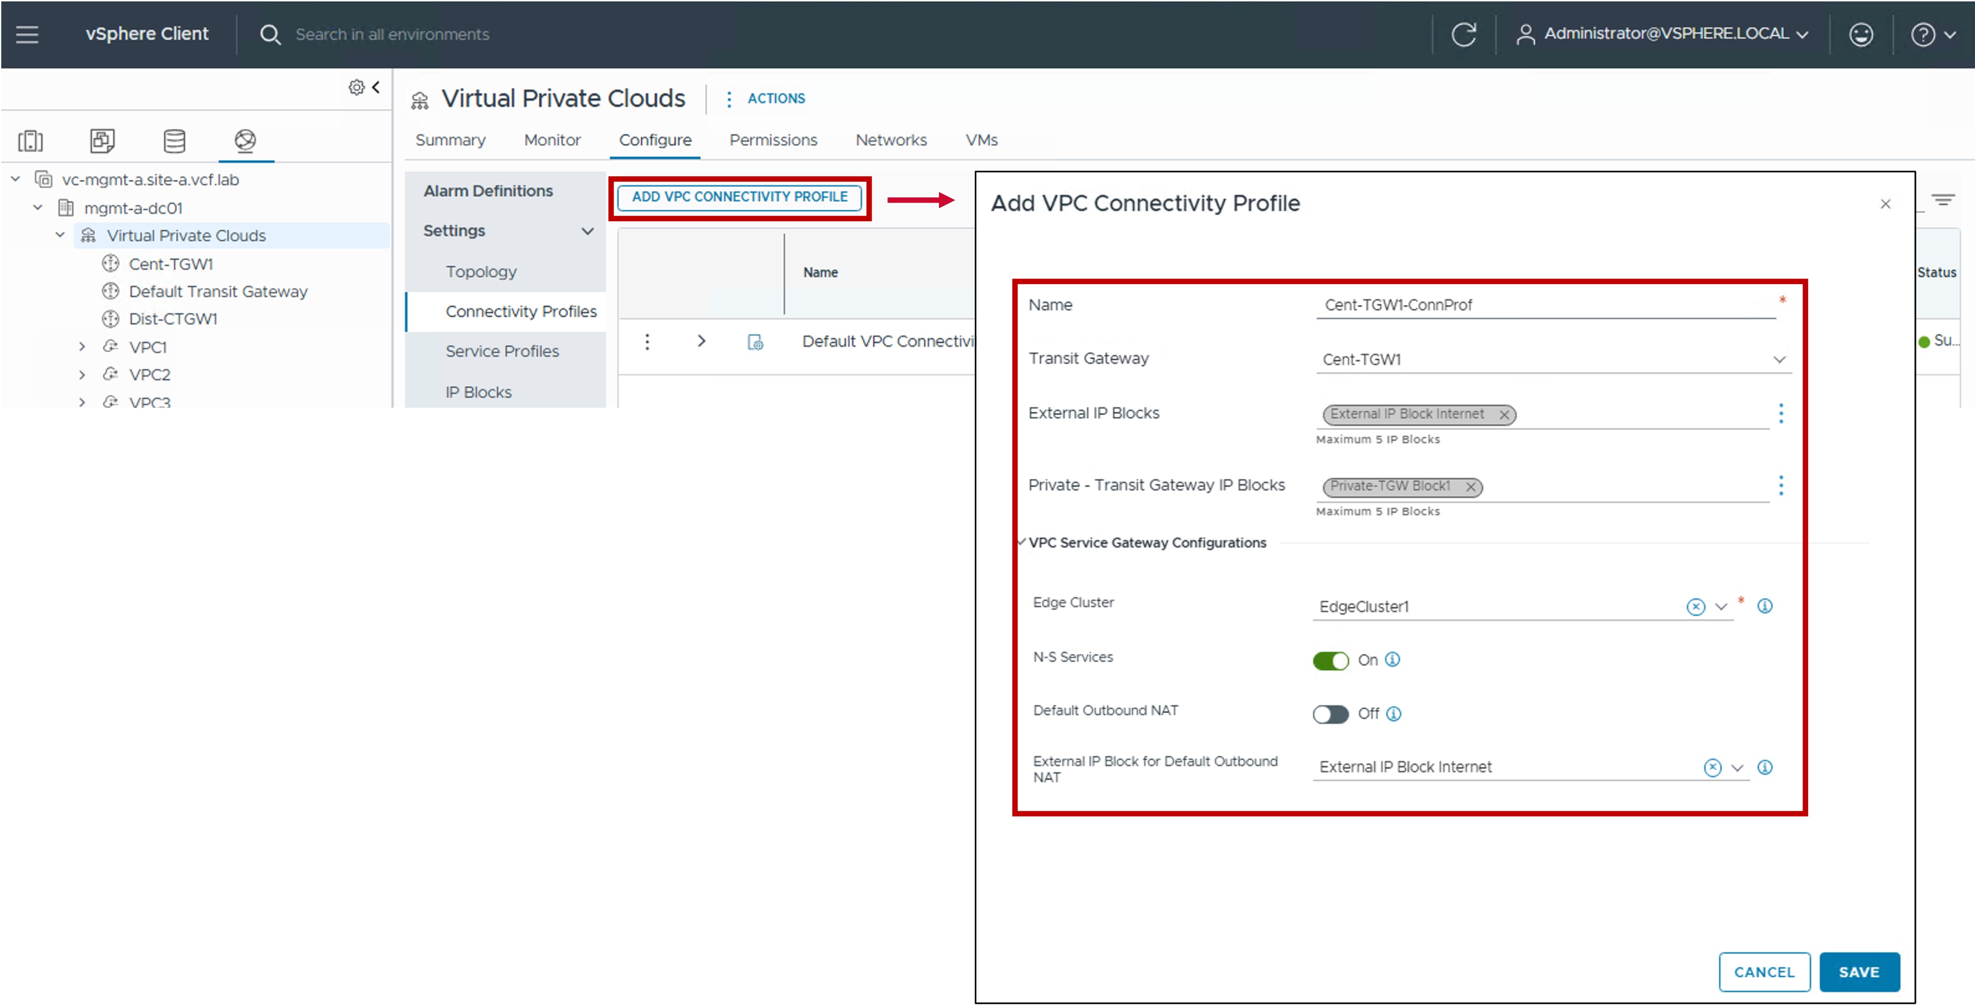Show info for External IP Block Outbound NAT

1764,767
